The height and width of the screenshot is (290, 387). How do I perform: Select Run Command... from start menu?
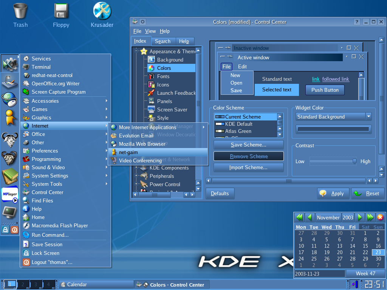pos(65,235)
